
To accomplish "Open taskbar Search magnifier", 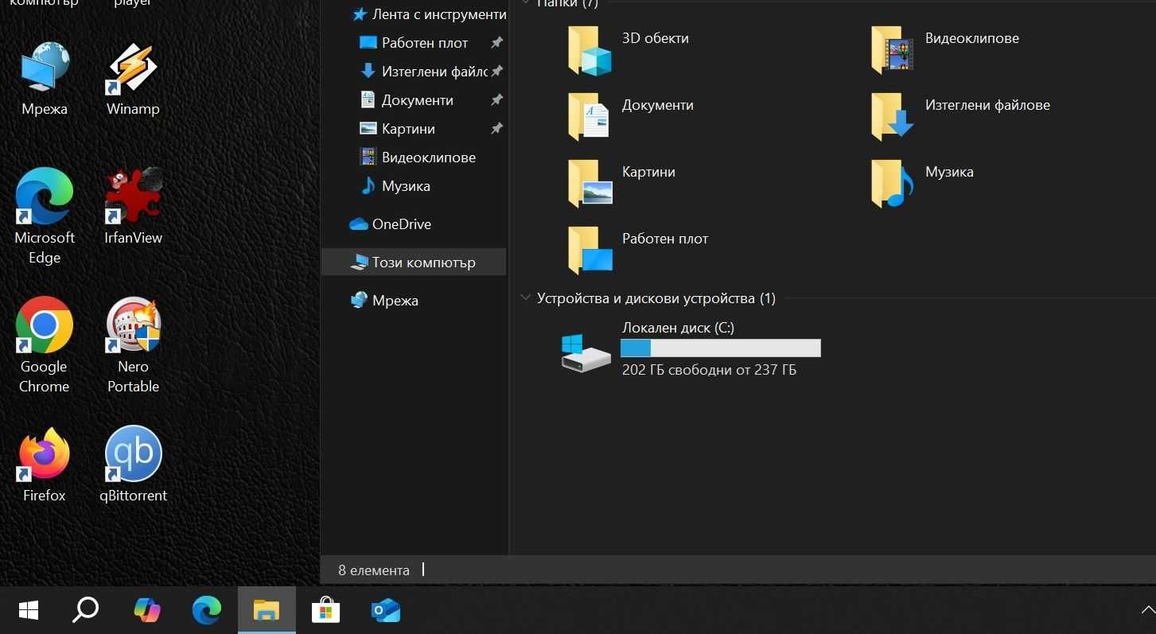I will (x=86, y=610).
